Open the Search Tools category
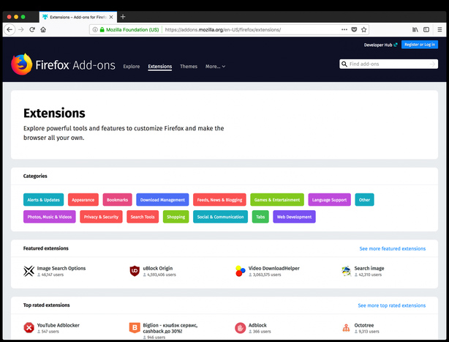This screenshot has height=342, width=449. (143, 217)
